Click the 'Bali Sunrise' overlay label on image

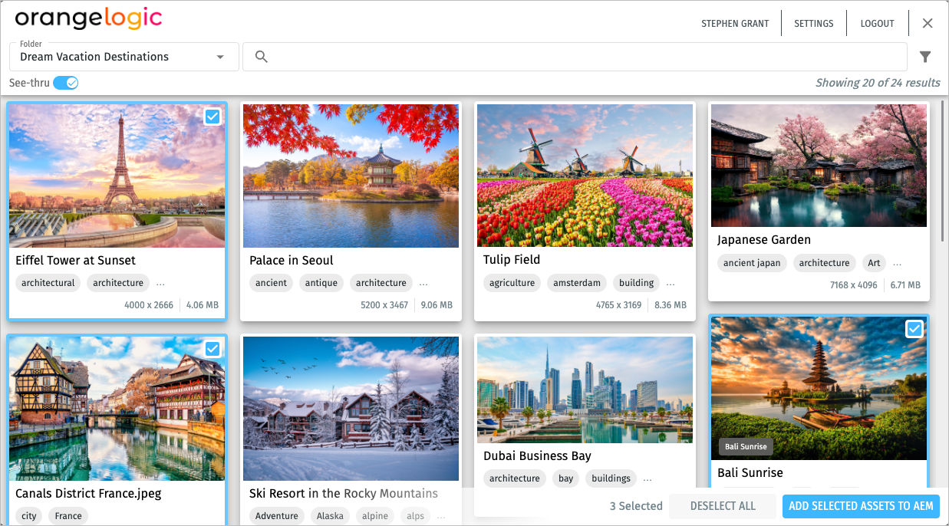click(746, 446)
